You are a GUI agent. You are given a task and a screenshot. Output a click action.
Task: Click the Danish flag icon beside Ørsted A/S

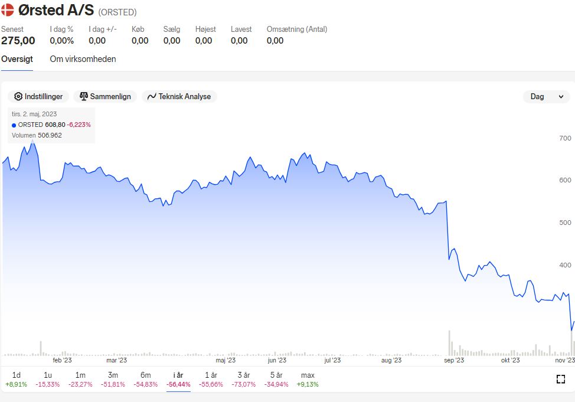[7, 10]
